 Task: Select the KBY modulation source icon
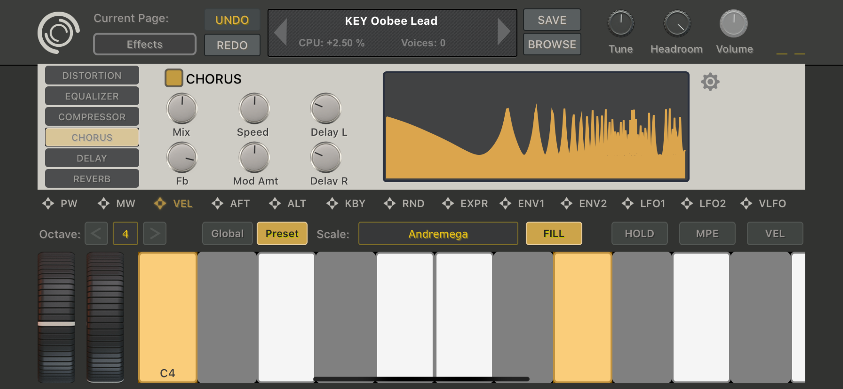point(332,203)
